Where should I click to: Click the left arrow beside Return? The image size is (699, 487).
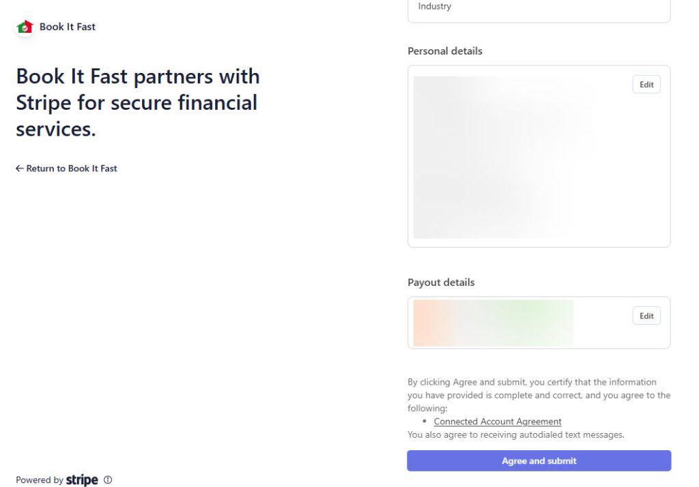coord(20,168)
